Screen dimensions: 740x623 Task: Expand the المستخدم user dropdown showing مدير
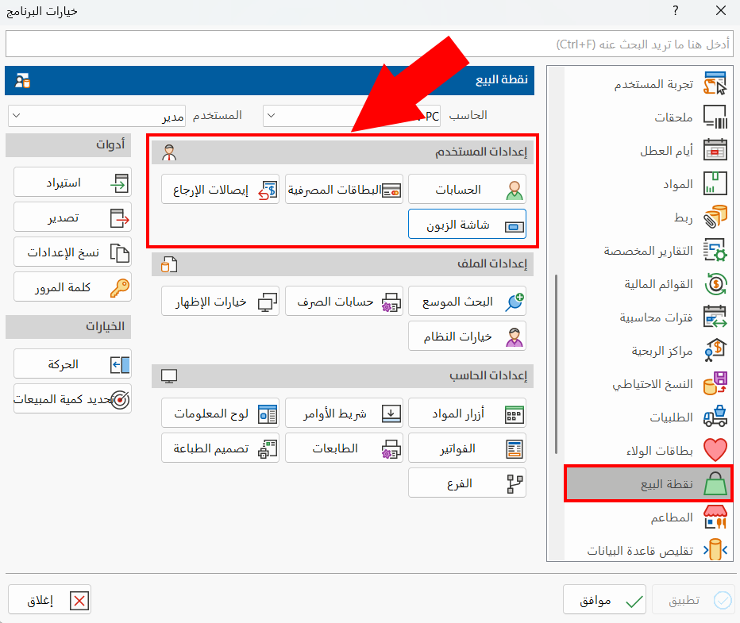95,115
